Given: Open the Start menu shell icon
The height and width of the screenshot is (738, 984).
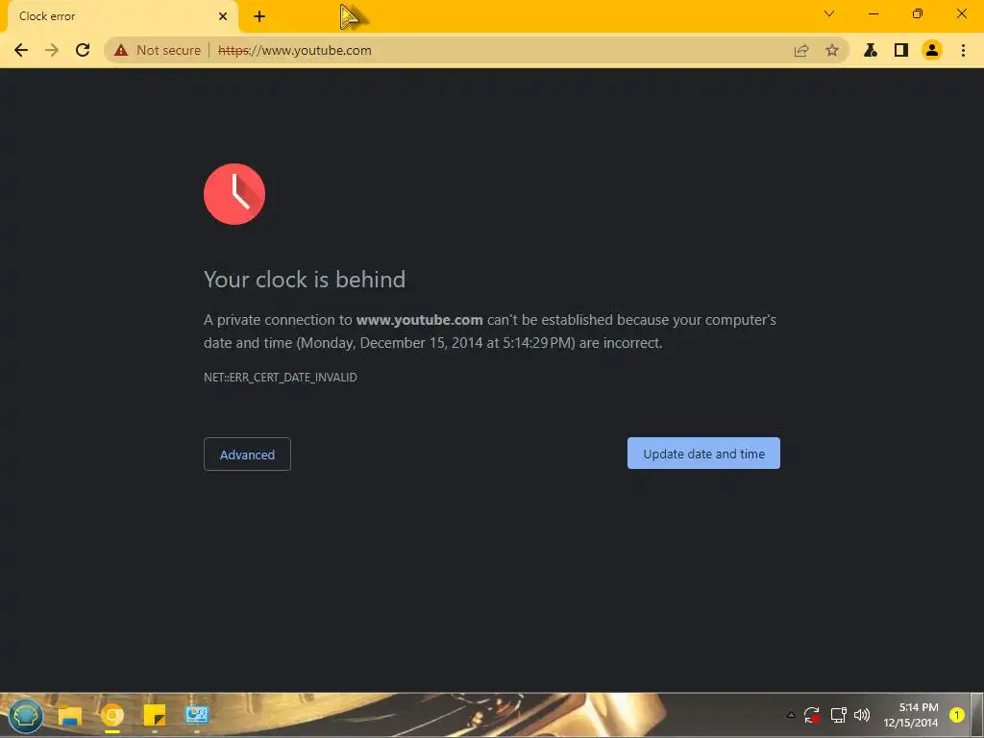Looking at the screenshot, I should [x=26, y=715].
